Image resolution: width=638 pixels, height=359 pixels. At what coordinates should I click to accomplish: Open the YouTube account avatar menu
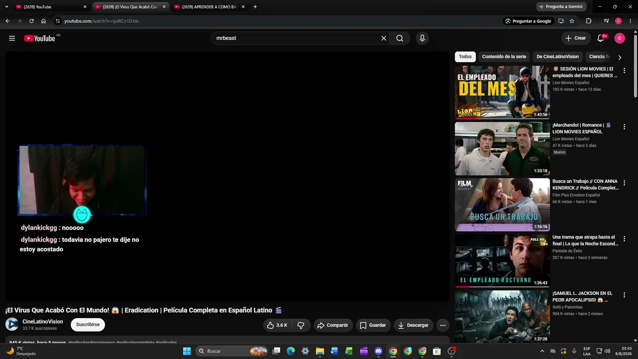point(620,38)
